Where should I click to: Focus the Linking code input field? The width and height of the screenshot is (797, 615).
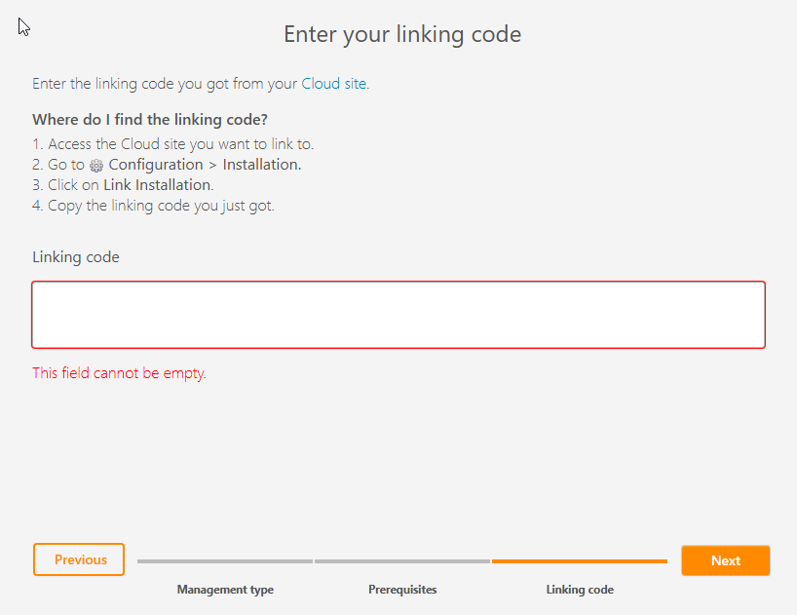point(398,315)
